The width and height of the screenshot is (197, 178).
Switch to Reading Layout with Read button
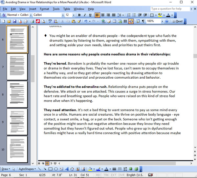pyautogui.click(x=177, y=21)
